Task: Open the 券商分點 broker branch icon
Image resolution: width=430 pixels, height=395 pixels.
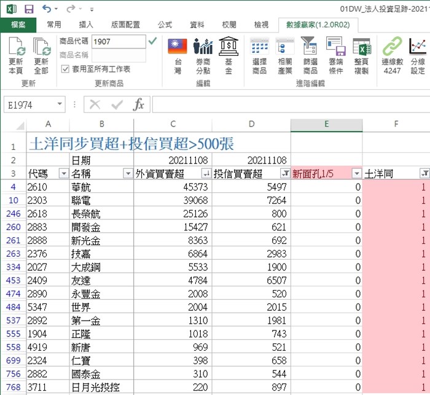Action: 203,46
